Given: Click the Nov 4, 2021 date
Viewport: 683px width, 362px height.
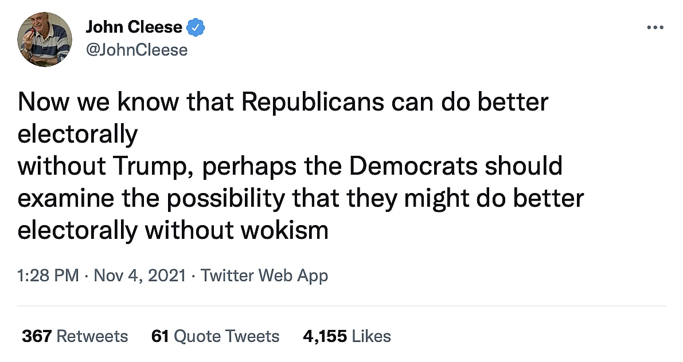Looking at the screenshot, I should tap(139, 276).
